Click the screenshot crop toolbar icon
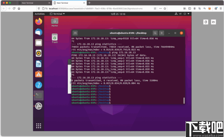 click(200, 8)
